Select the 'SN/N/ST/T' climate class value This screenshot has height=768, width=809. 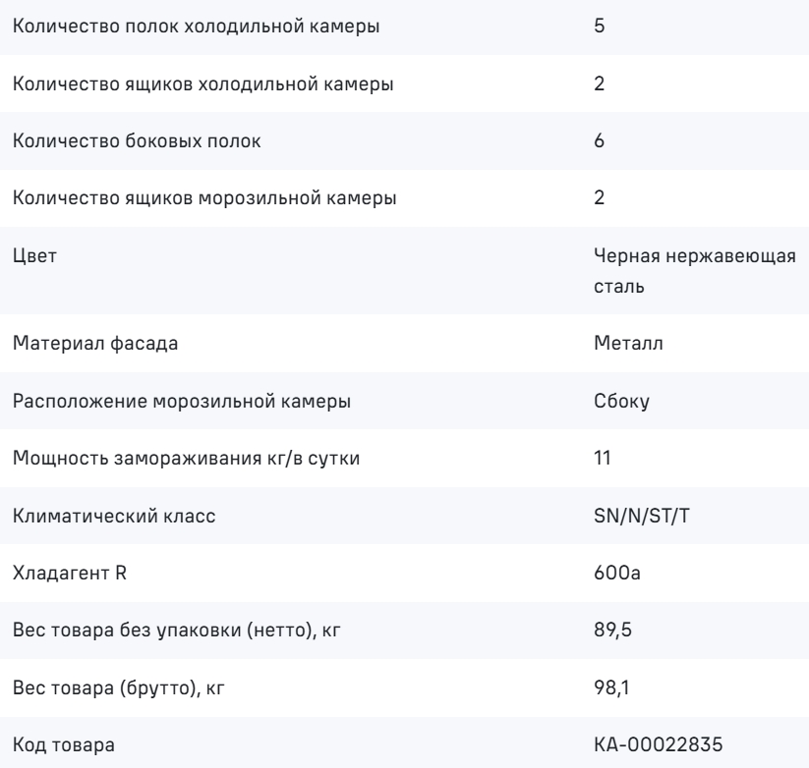tap(641, 516)
